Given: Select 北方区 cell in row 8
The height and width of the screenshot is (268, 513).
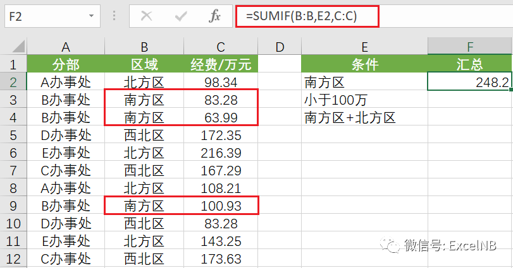Looking at the screenshot, I should click(x=144, y=187).
